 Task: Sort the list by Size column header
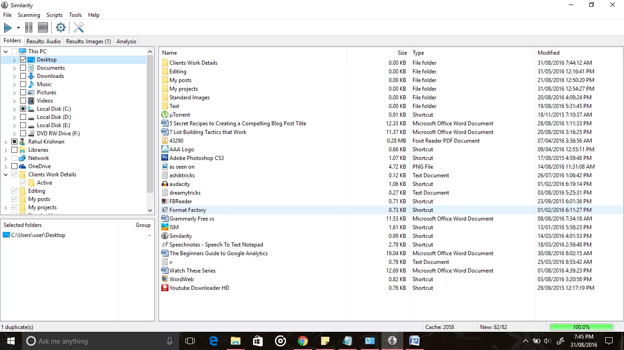click(402, 53)
